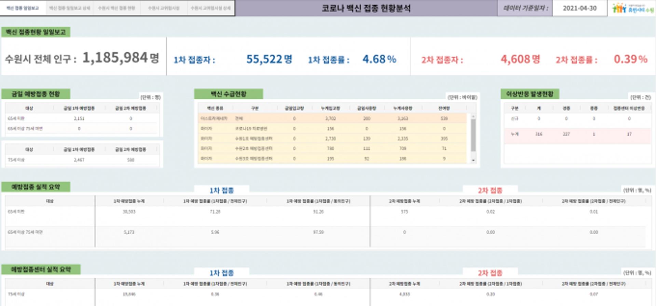Click the rate value 71.28
Image resolution: width=656 pixels, height=306 pixels.
click(215, 212)
